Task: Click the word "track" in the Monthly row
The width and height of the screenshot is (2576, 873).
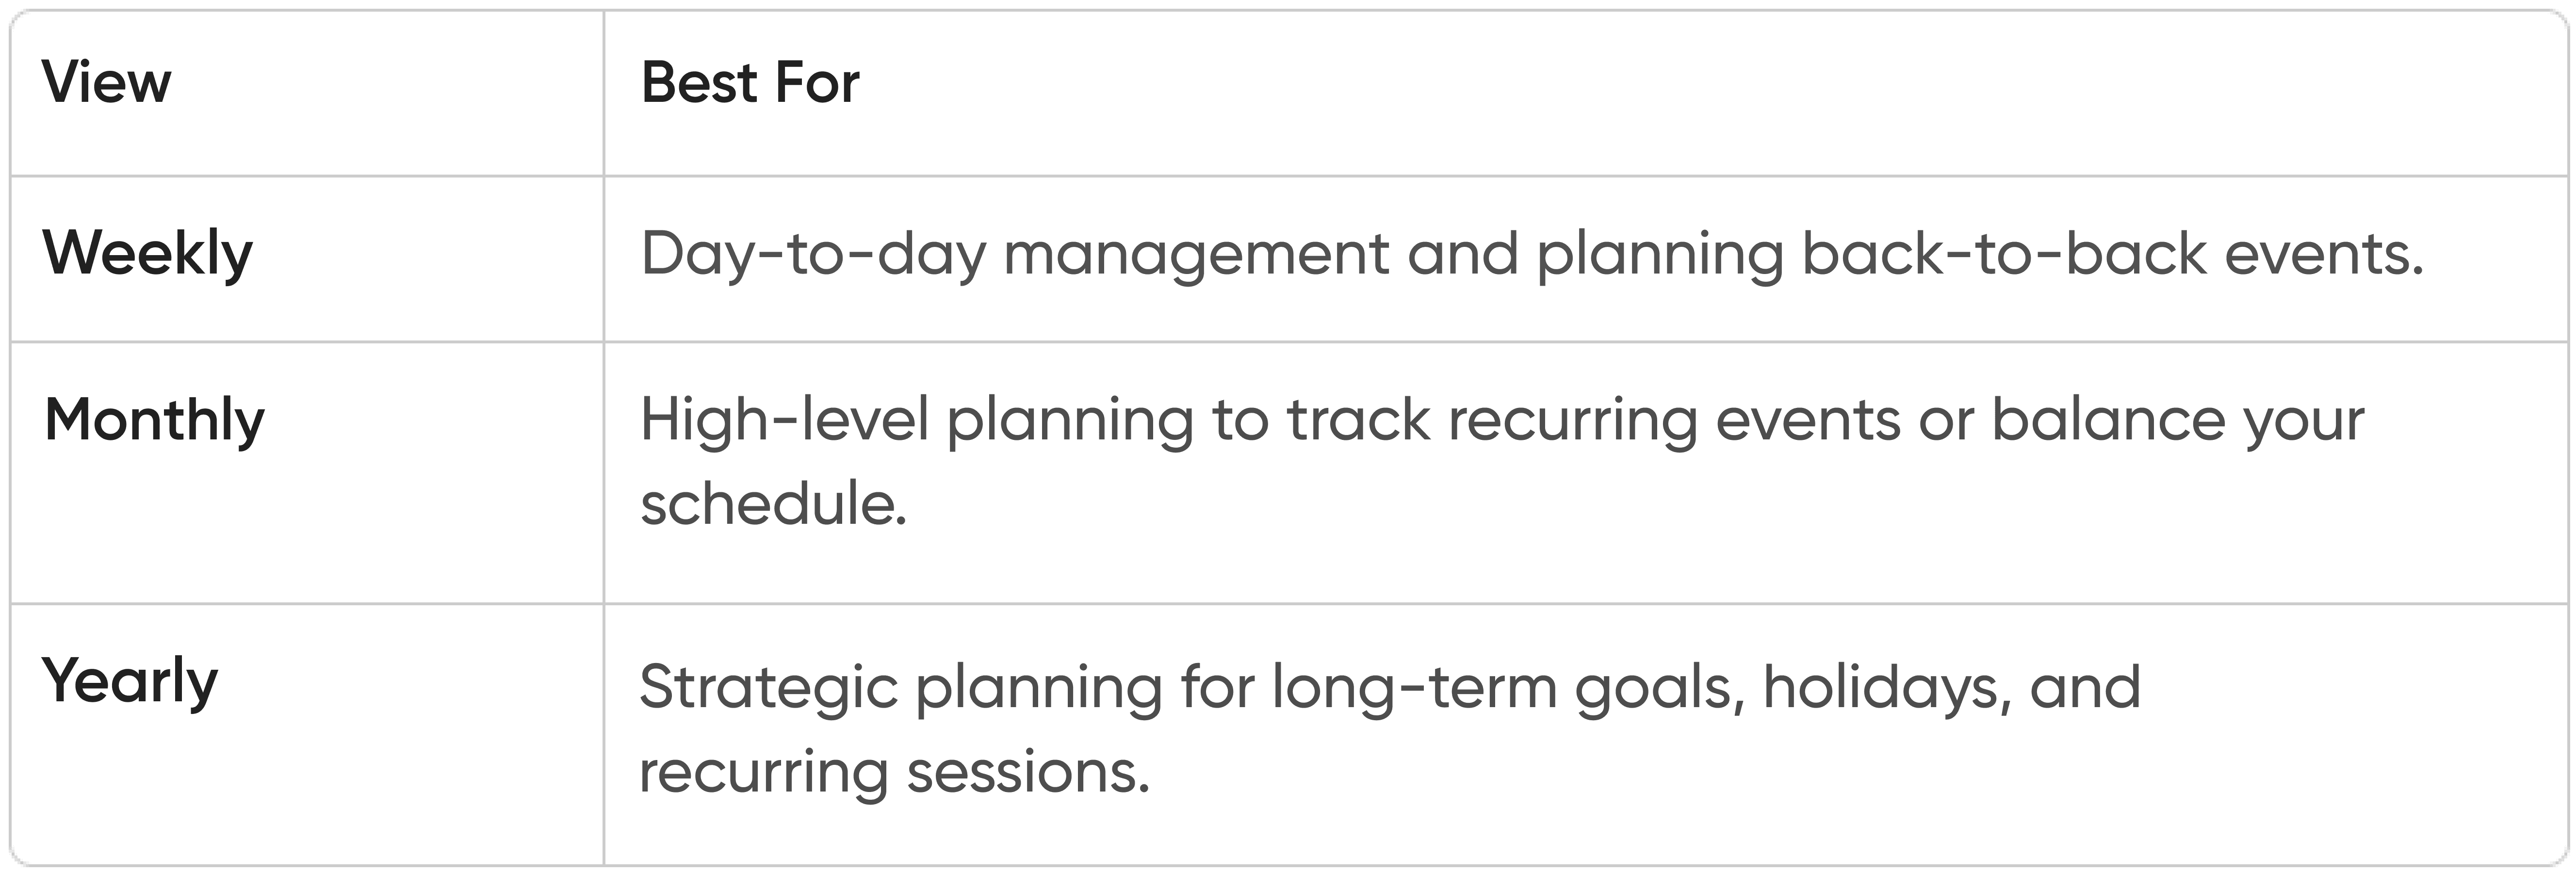Action: 1358,420
